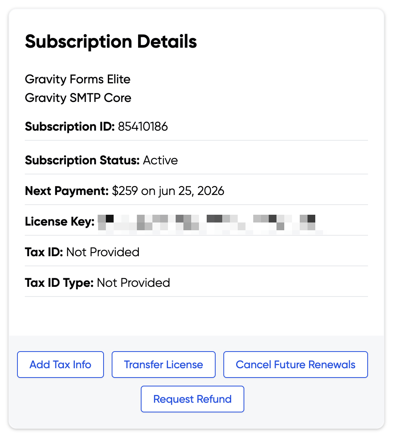Click the Tax ID label
The image size is (394, 438).
[x=44, y=252]
